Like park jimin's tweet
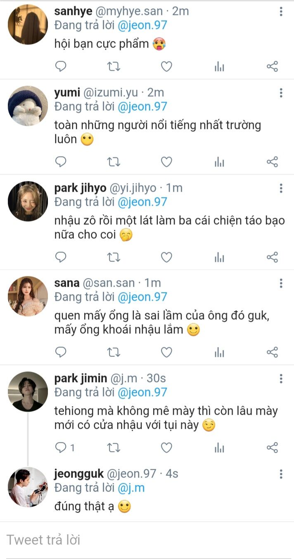The width and height of the screenshot is (294, 559). tap(166, 447)
